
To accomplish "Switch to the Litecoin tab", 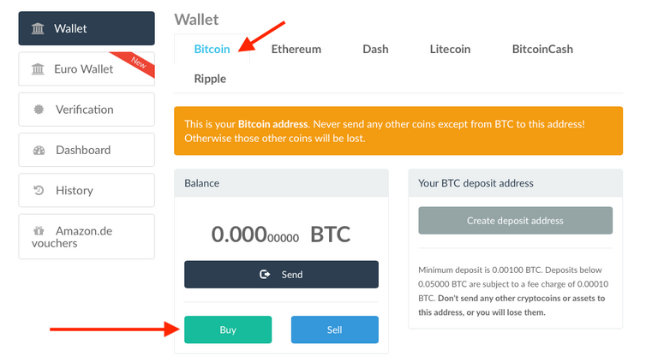I will tap(450, 49).
